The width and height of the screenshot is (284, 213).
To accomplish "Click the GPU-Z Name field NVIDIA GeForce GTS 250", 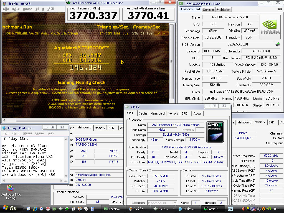I will [230, 17].
